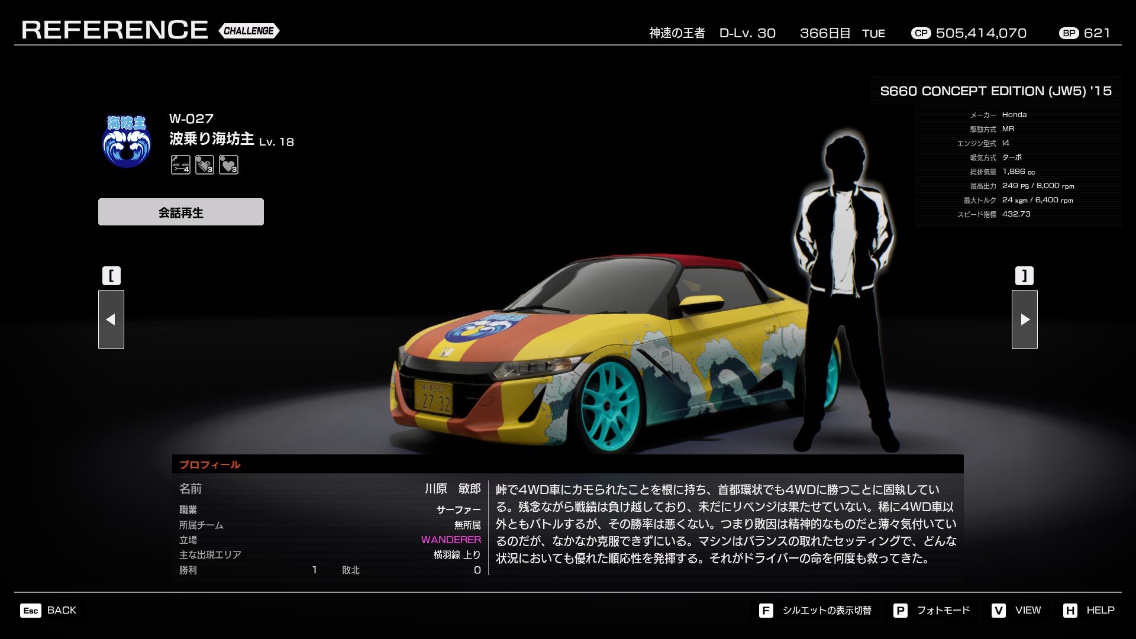Click the H key HELP icon
The width and height of the screenshot is (1136, 639).
(x=1070, y=611)
